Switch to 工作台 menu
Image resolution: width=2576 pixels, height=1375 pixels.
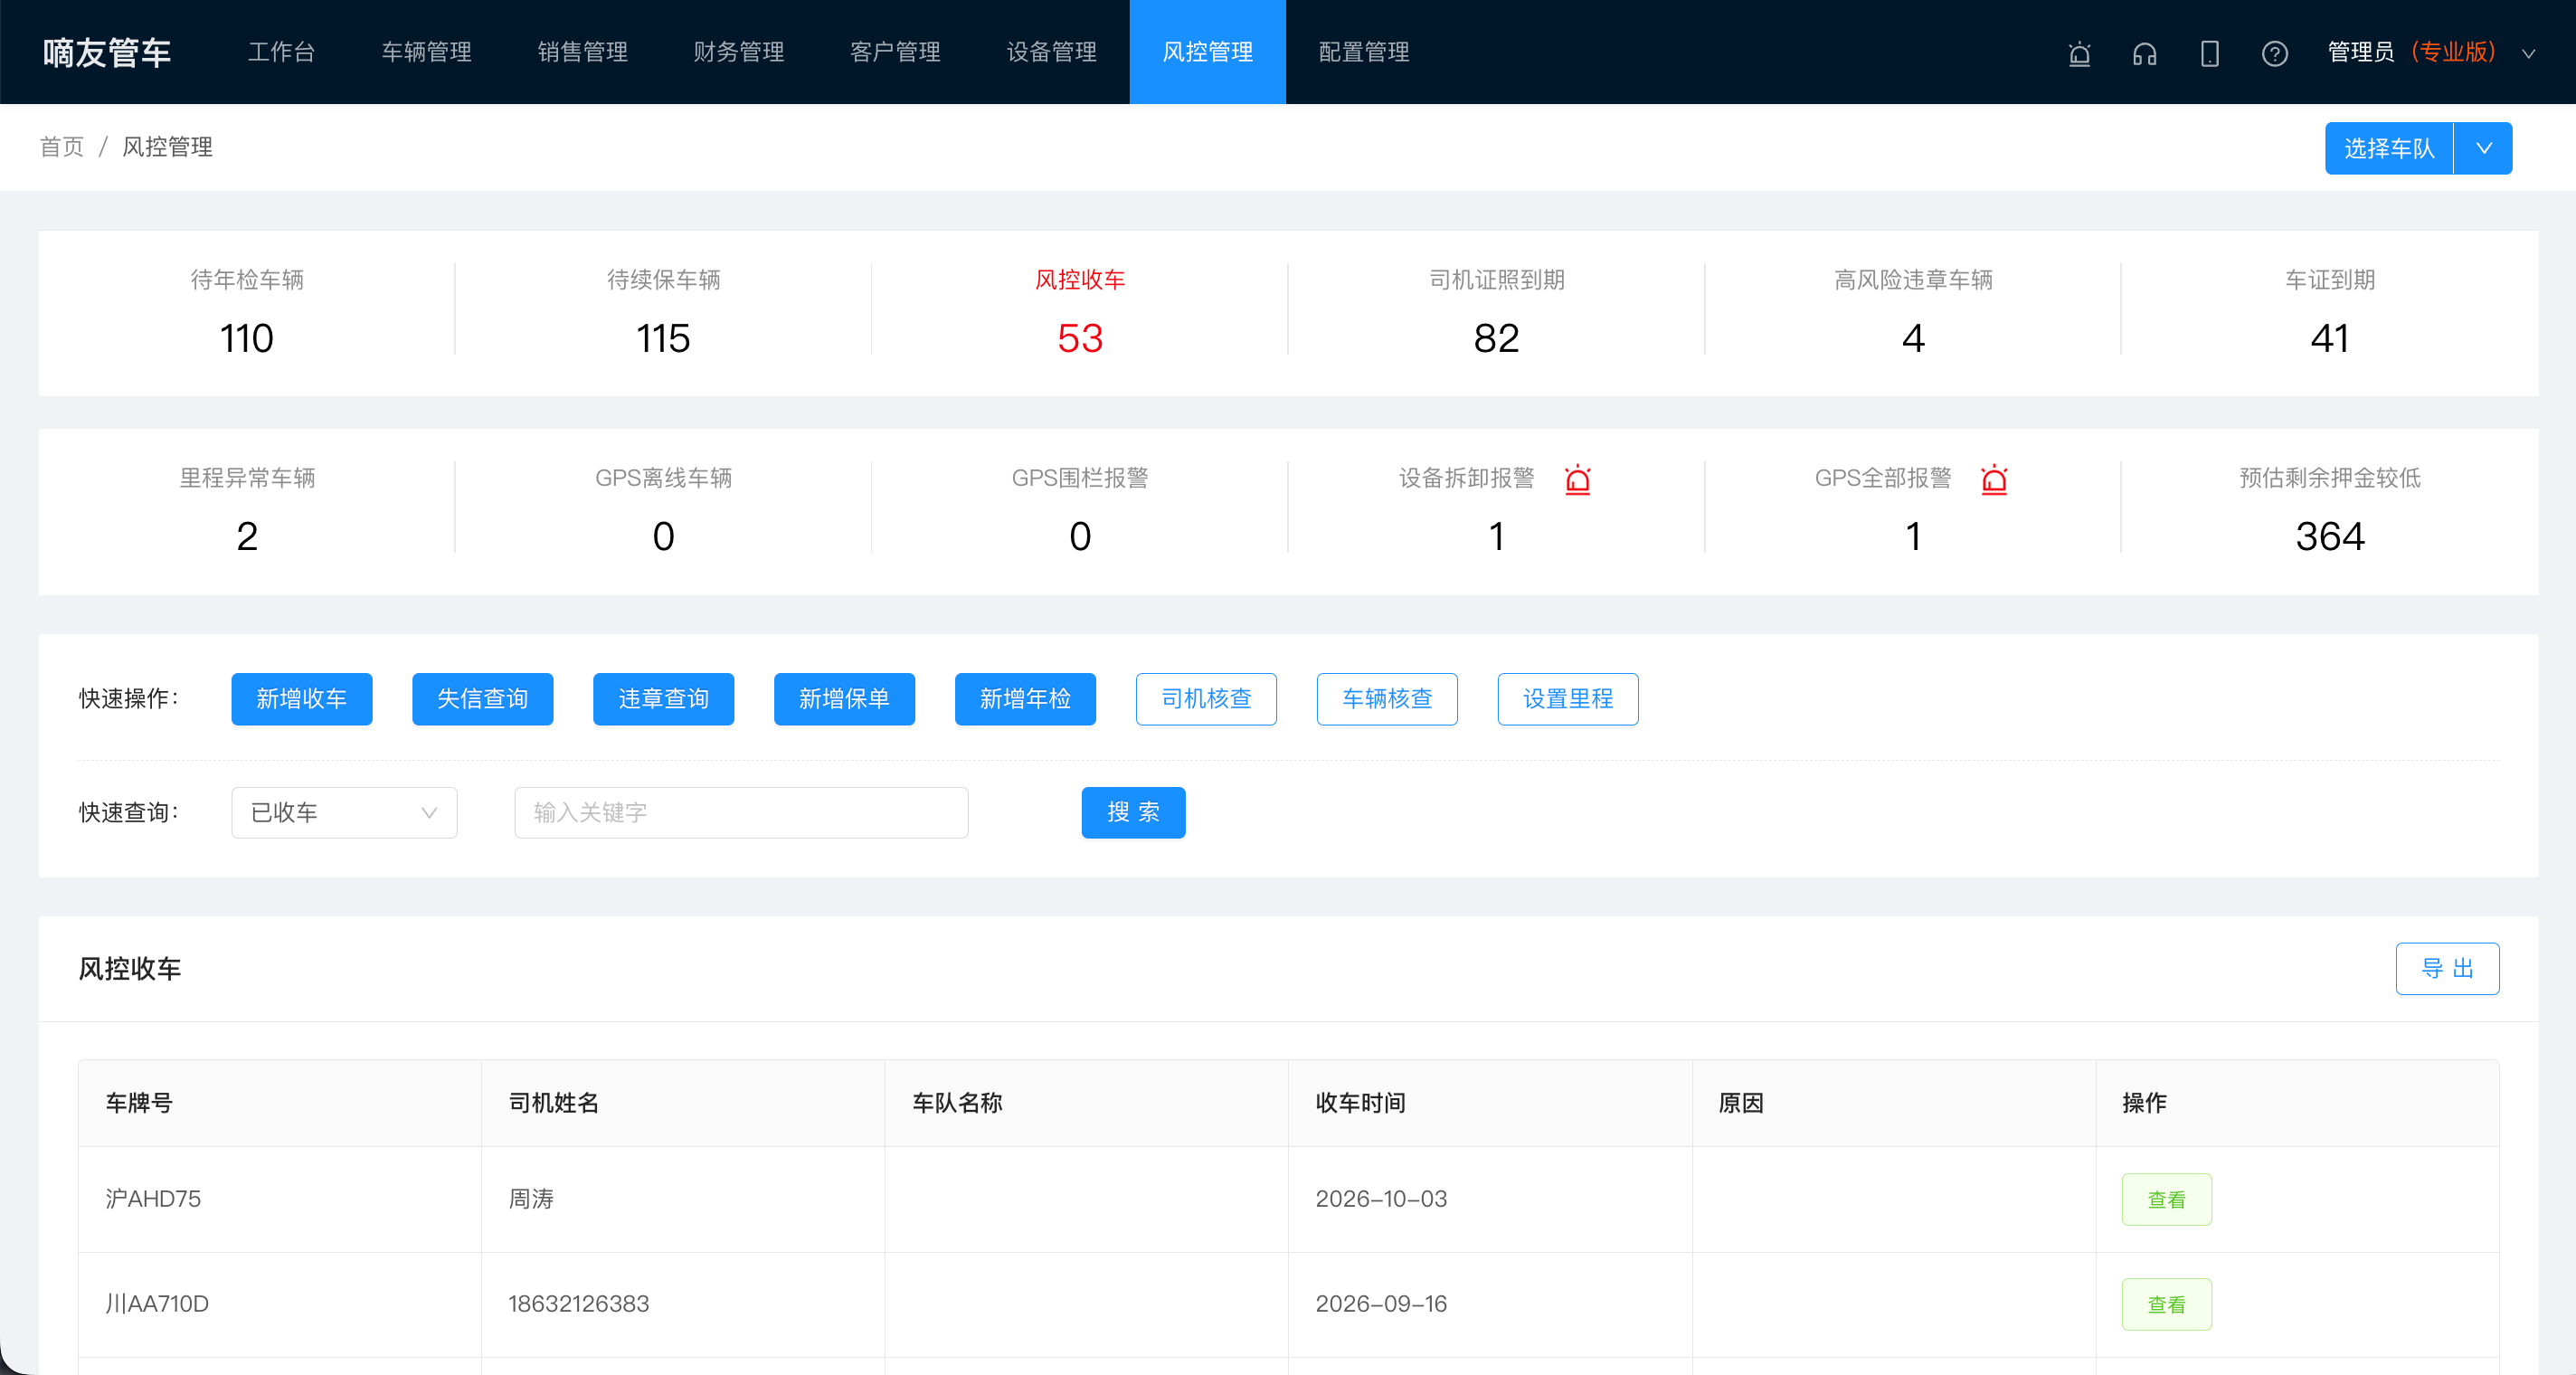pyautogui.click(x=281, y=52)
